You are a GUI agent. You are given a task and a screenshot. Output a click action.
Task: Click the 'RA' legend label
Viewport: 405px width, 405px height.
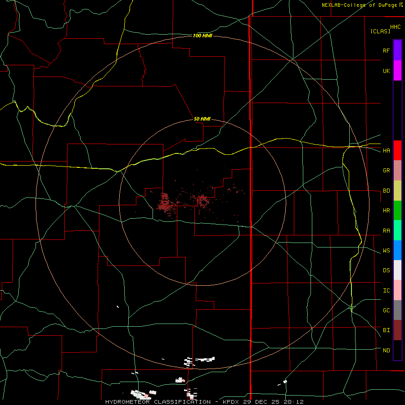tap(386, 231)
